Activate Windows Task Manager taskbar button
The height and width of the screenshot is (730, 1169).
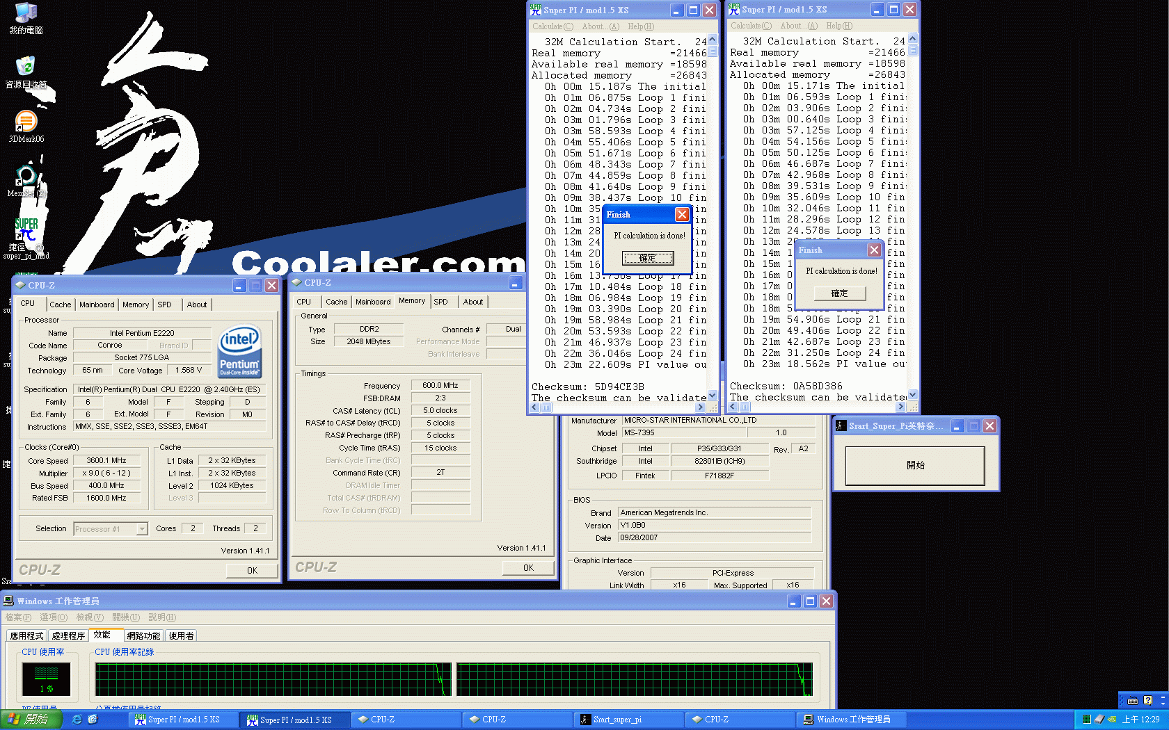(851, 720)
